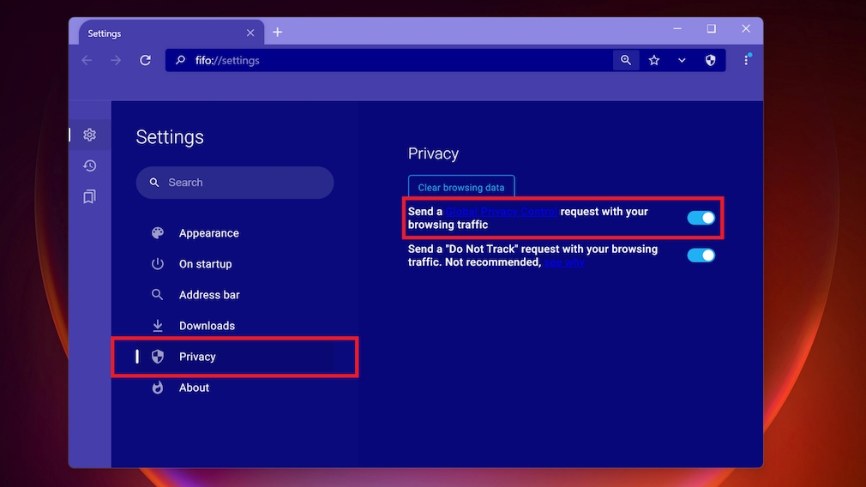Click the settings gear sidebar icon
Screen dimensions: 866x487
point(89,135)
